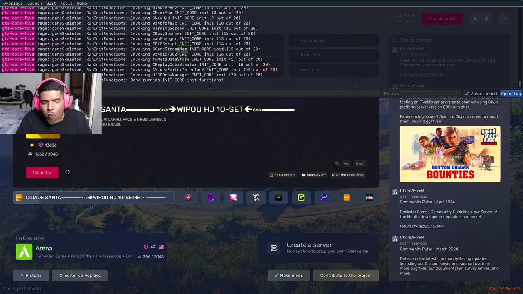Click the Cfx.re/FiveM avatar on March 2024 post
This screenshot has width=523, height=294.
tap(395, 238)
